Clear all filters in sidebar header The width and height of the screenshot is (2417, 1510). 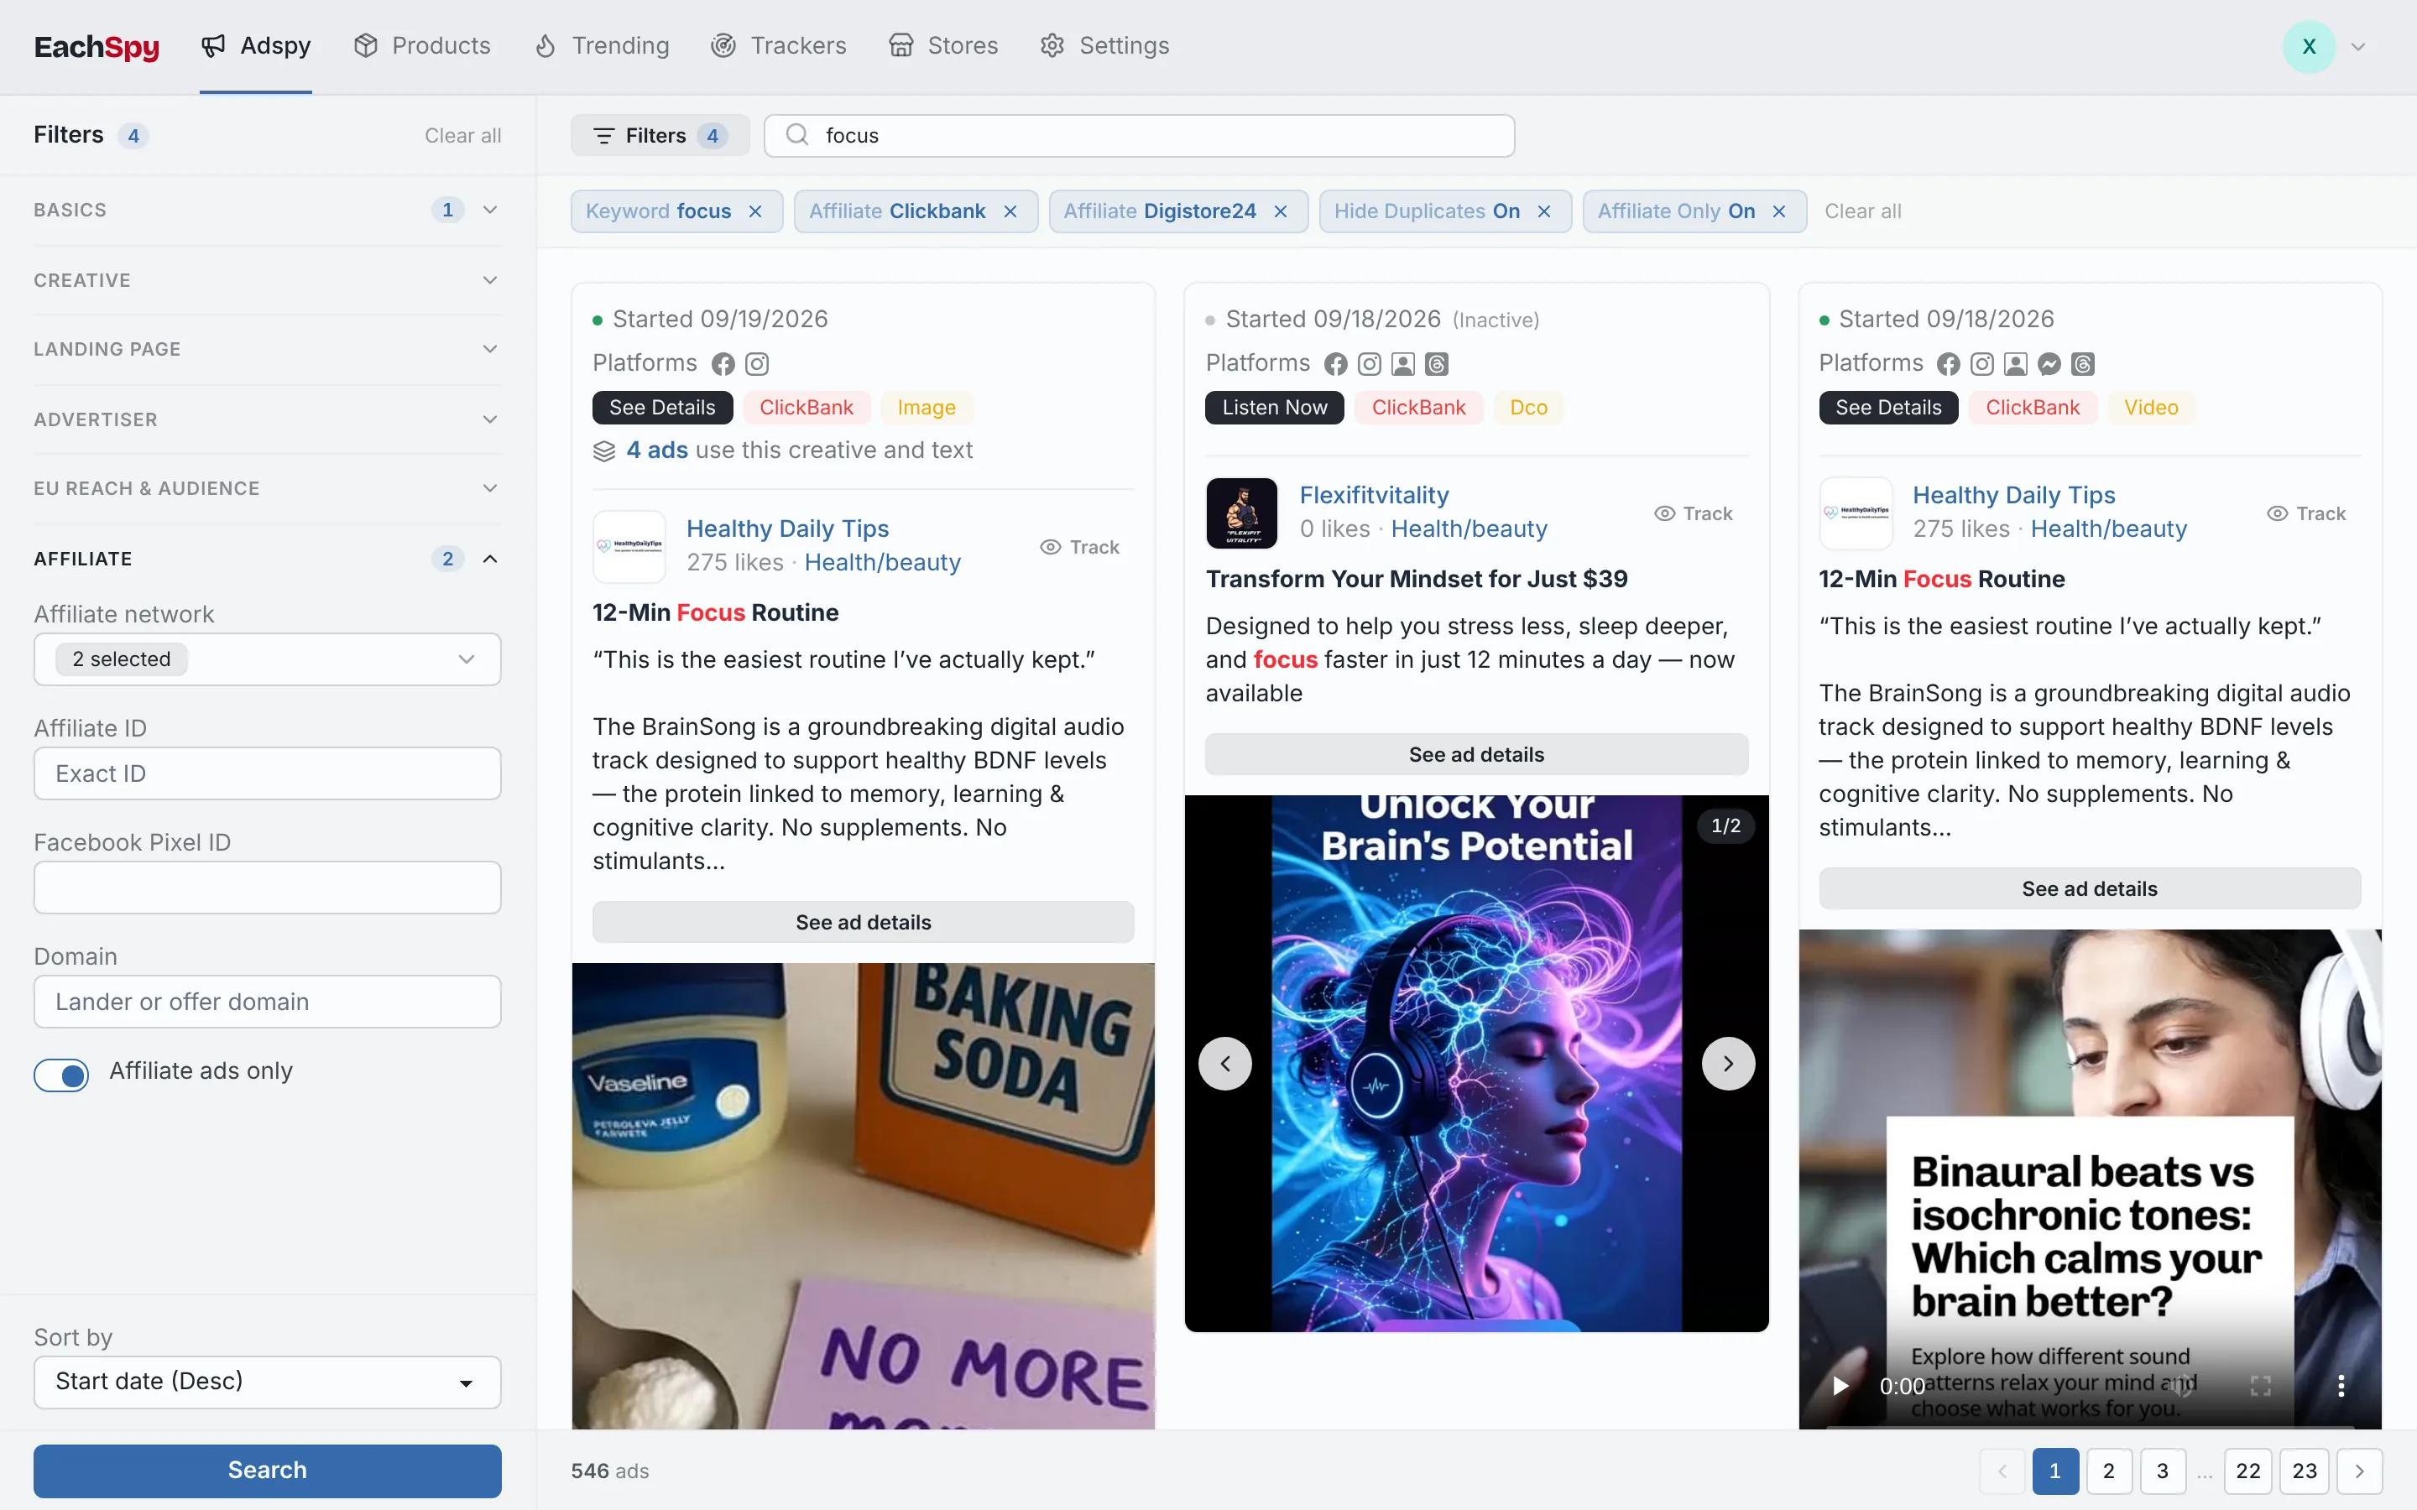(462, 136)
